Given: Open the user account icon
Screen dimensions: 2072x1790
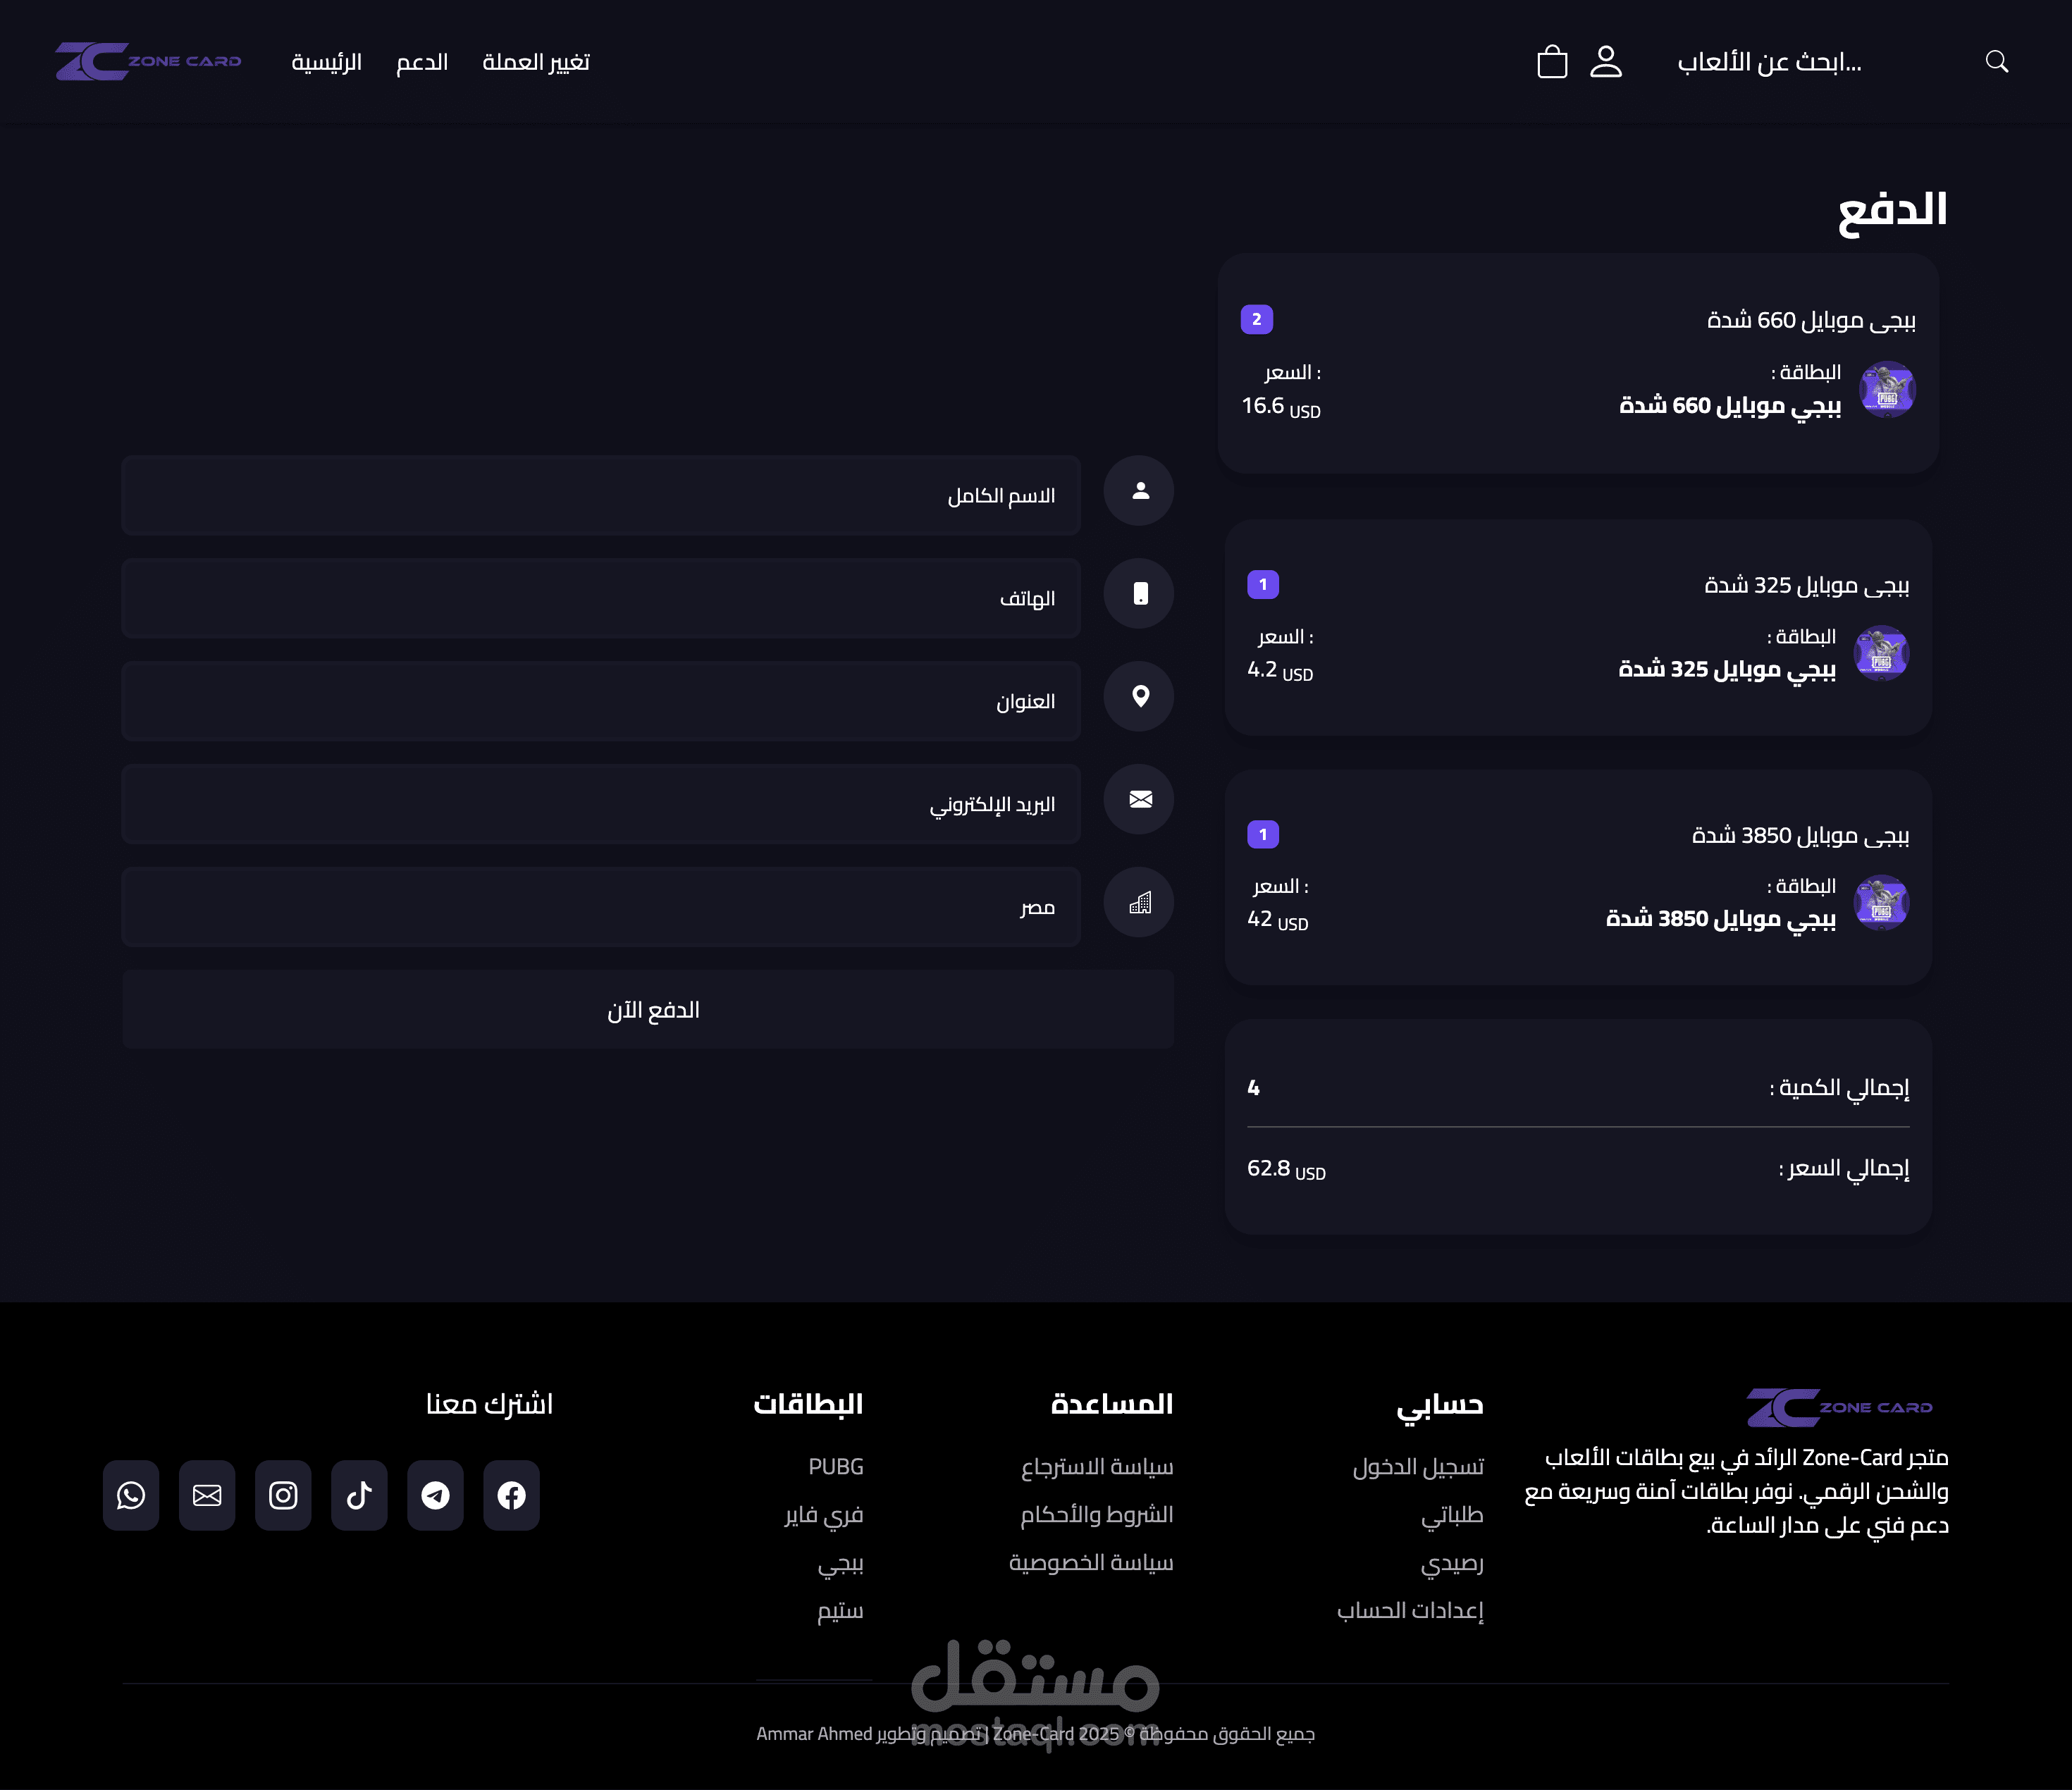Looking at the screenshot, I should click(x=1606, y=61).
